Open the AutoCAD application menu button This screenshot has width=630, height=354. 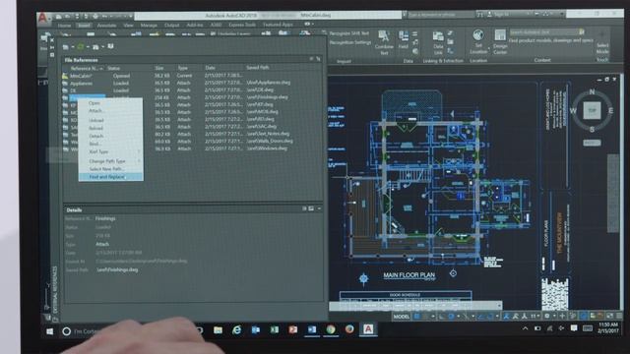click(x=43, y=18)
